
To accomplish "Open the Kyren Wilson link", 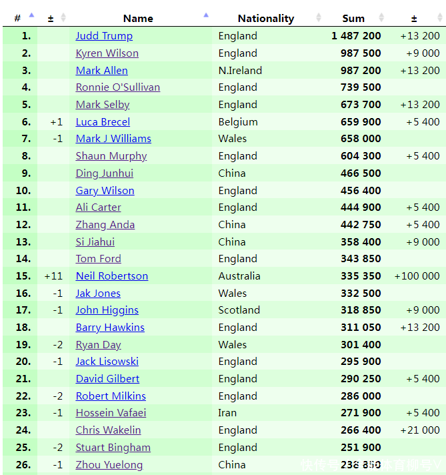I will 107,53.
